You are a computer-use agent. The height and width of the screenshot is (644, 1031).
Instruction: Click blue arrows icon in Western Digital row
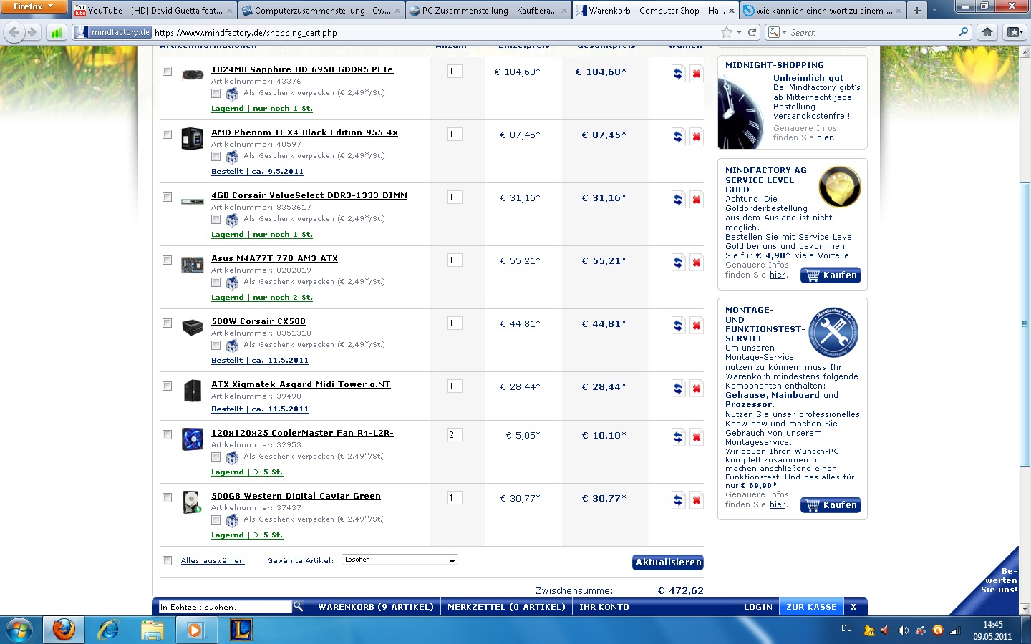pyautogui.click(x=678, y=499)
